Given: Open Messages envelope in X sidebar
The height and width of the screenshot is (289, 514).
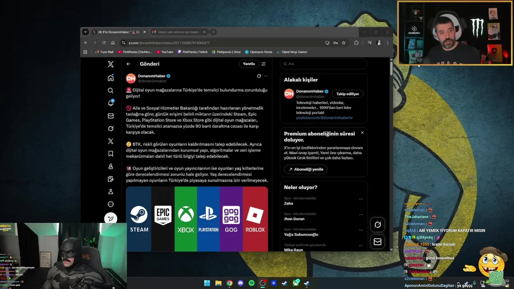Looking at the screenshot, I should pyautogui.click(x=111, y=116).
